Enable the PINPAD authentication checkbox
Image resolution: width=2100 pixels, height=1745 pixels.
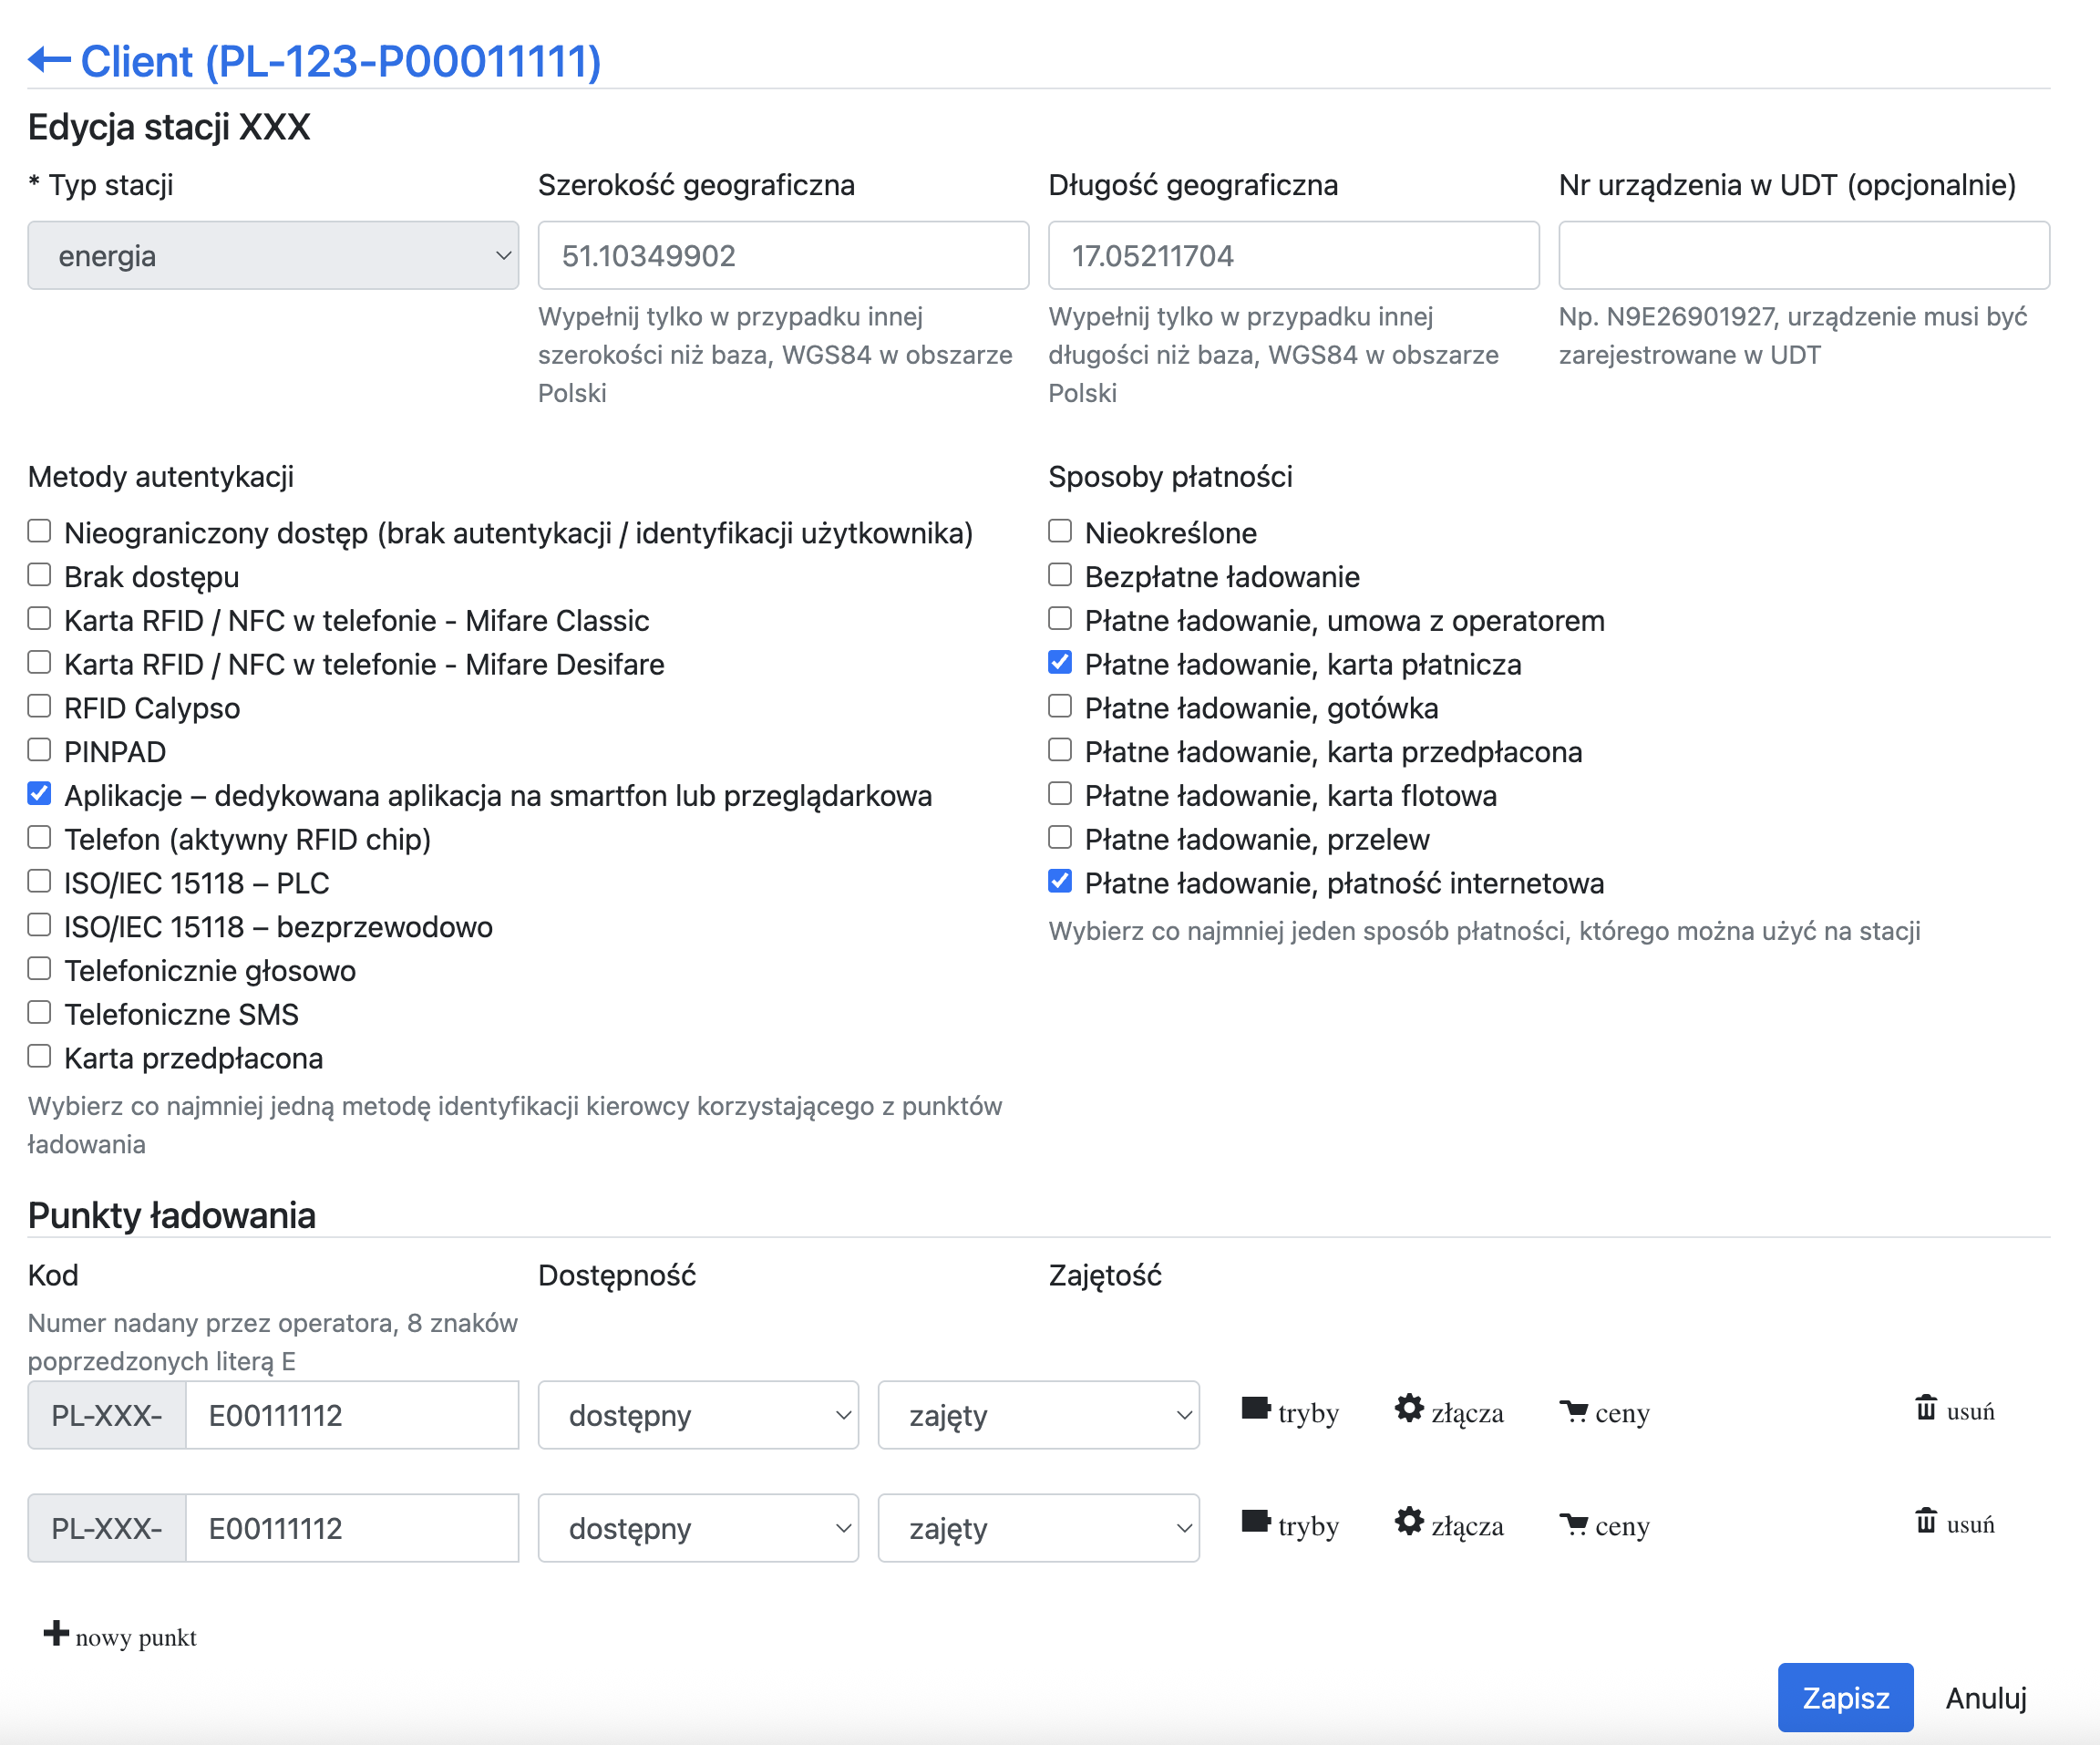tap(39, 750)
